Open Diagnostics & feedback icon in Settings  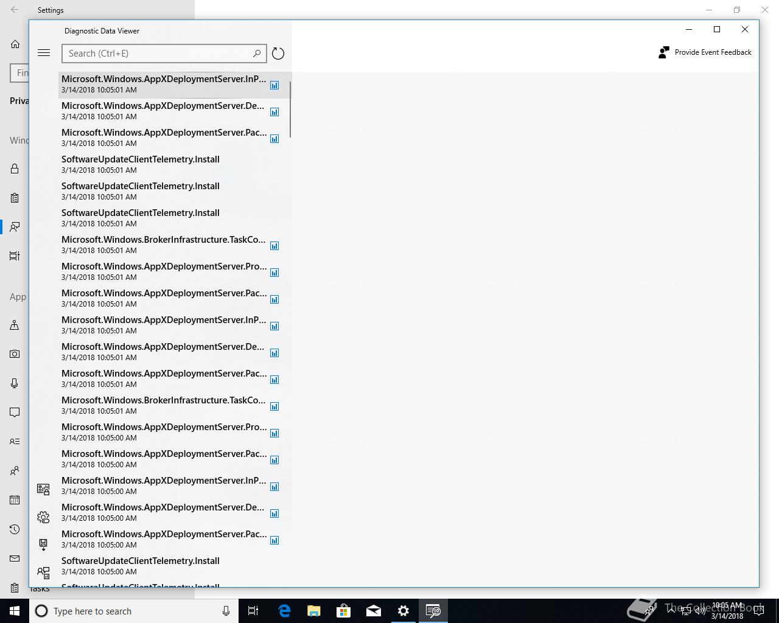click(15, 227)
